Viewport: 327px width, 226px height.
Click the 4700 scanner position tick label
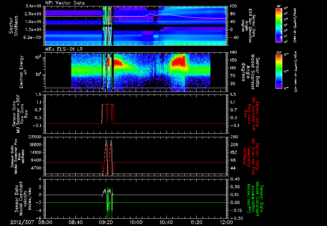click(36, 168)
